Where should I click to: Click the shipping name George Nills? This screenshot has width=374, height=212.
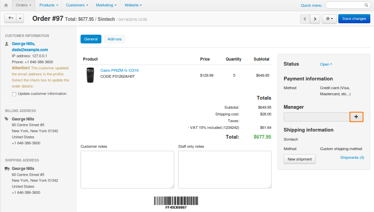coord(23,168)
